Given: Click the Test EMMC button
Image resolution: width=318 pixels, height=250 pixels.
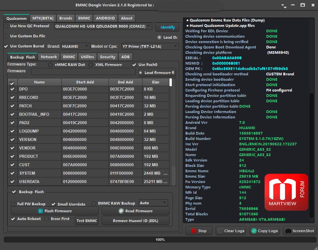Looking at the screenshot, I should [x=87, y=221].
